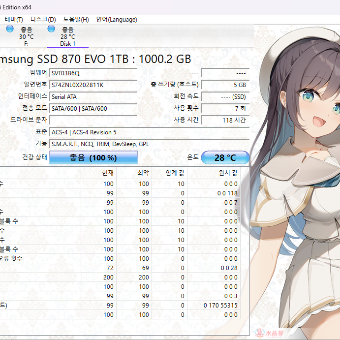Click the firmware field SVT03B6Q
Viewport: 340px width, 340px height.
(93, 73)
